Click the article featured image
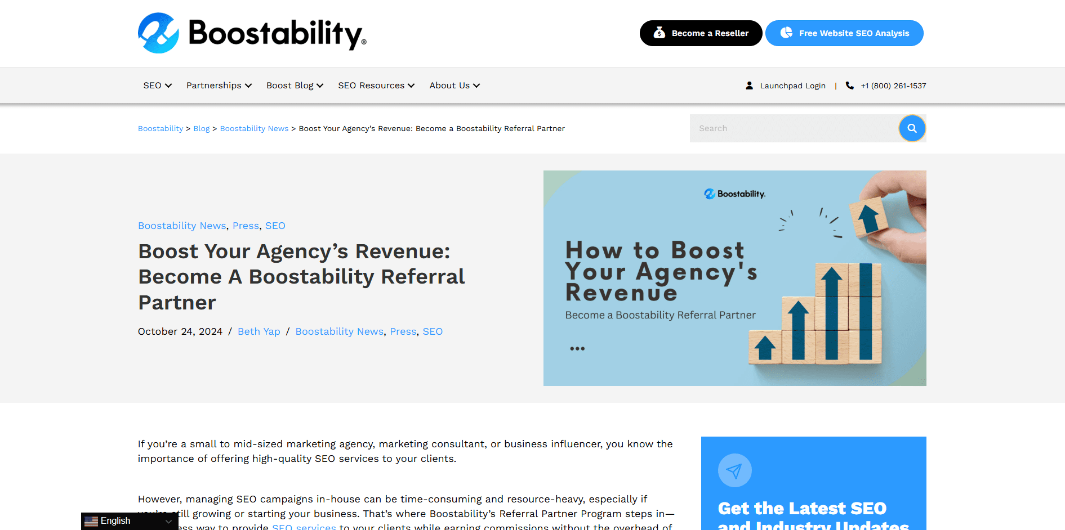The width and height of the screenshot is (1065, 530). 734,278
